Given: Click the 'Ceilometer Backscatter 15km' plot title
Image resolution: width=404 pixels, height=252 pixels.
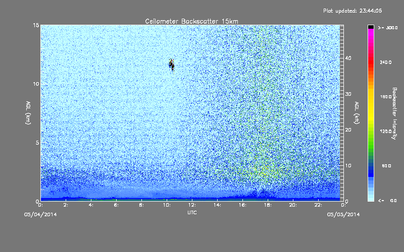Looking at the screenshot, I should tap(191, 21).
